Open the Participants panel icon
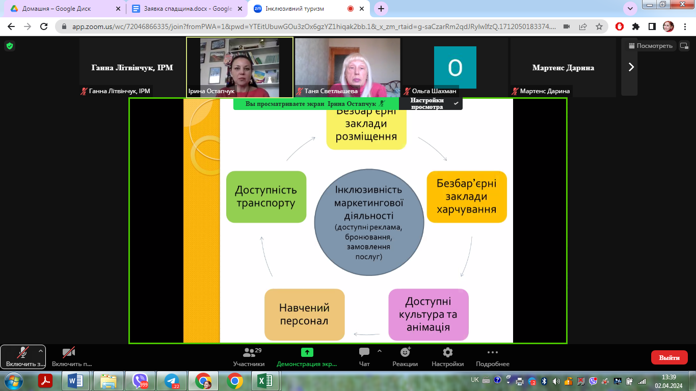Viewport: 696px width, 391px height. pyautogui.click(x=249, y=353)
